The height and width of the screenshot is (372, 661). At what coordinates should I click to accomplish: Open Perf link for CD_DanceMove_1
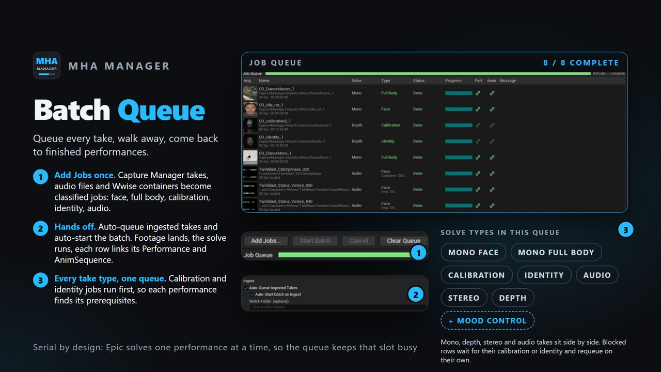(478, 157)
